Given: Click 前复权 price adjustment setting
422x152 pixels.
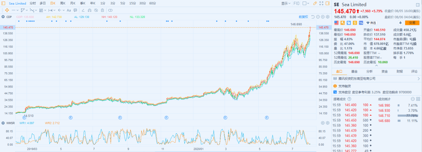Looking at the screenshot, I should click(303, 17).
